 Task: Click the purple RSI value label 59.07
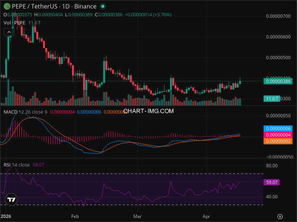(271, 182)
